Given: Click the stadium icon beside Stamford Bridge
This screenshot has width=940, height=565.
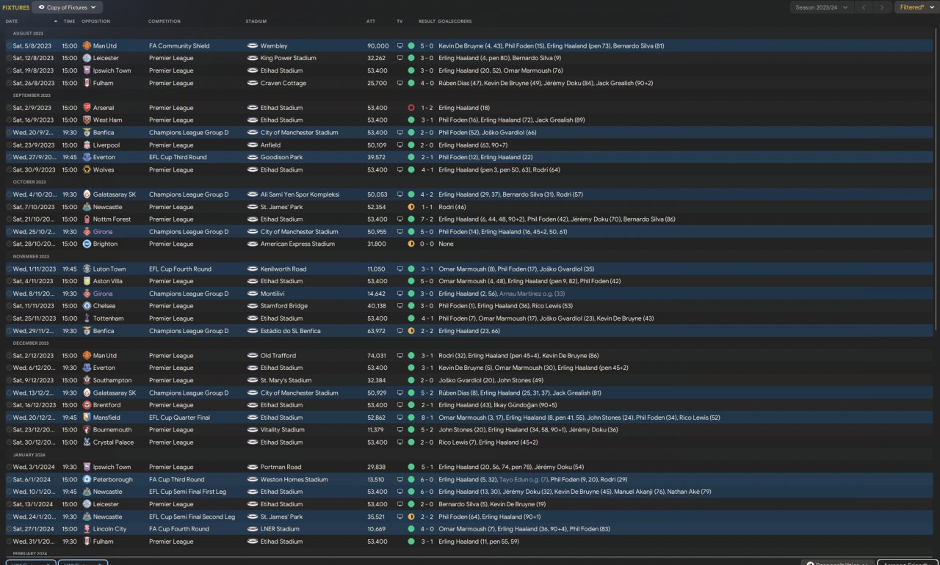Looking at the screenshot, I should (x=253, y=306).
